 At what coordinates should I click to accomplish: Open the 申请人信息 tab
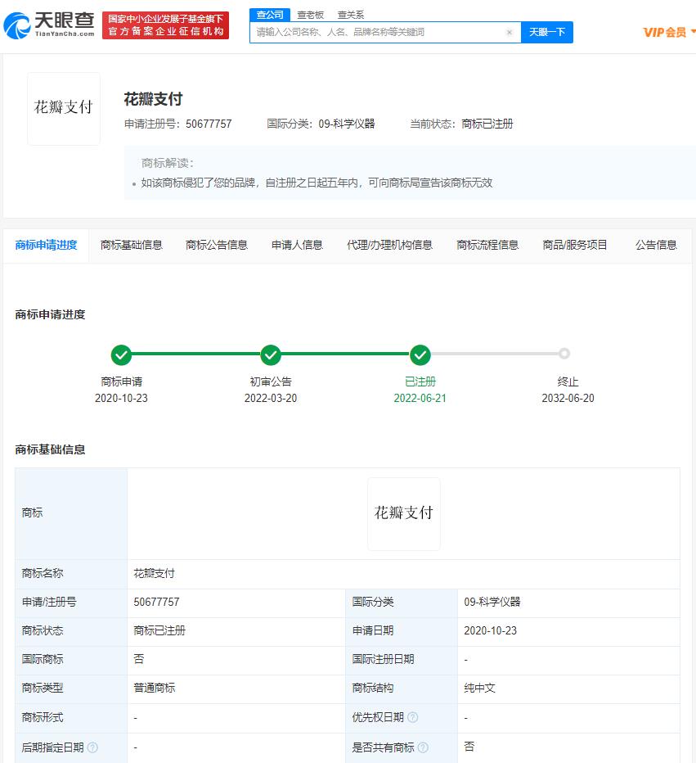(297, 245)
